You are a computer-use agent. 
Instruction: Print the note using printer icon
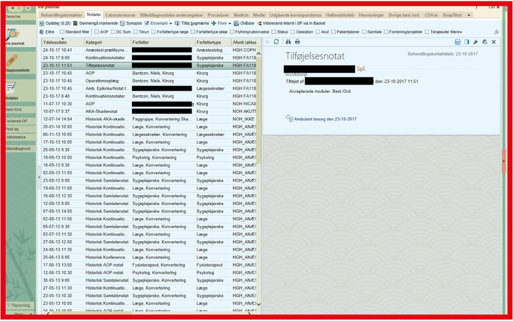pos(298,42)
